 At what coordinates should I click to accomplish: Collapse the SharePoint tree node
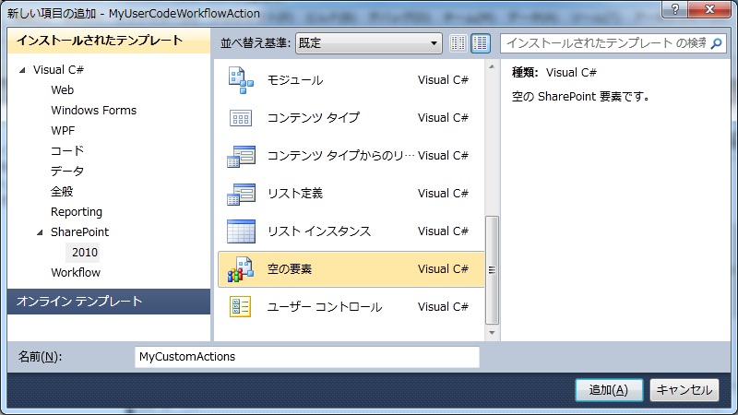tap(40, 232)
